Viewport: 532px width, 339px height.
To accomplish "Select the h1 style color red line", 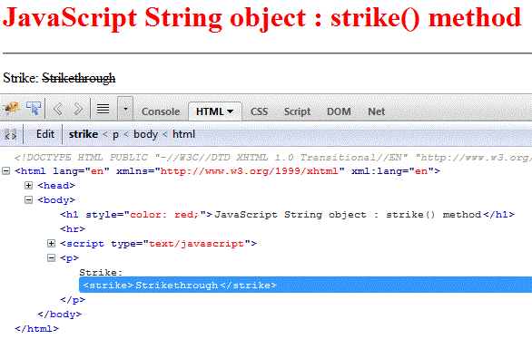I will [x=288, y=215].
